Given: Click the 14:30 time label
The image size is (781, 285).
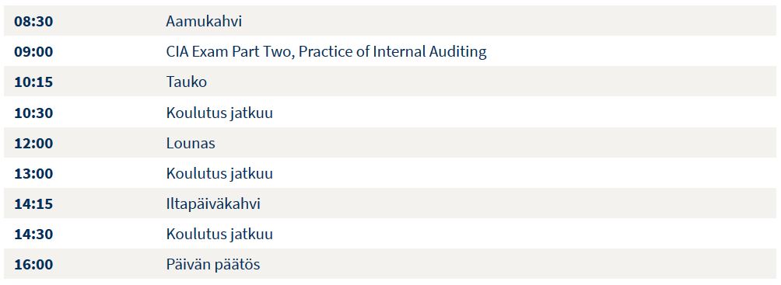Looking at the screenshot, I should (x=33, y=235).
